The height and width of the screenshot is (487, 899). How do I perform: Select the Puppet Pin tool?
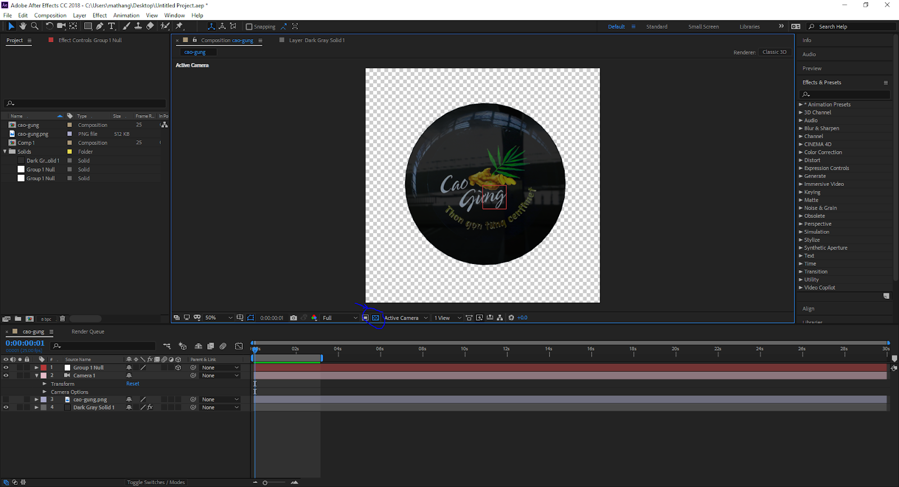tap(179, 26)
